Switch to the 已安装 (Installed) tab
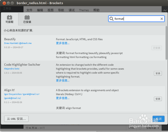The height and width of the screenshot is (132, 168). tap(27, 19)
